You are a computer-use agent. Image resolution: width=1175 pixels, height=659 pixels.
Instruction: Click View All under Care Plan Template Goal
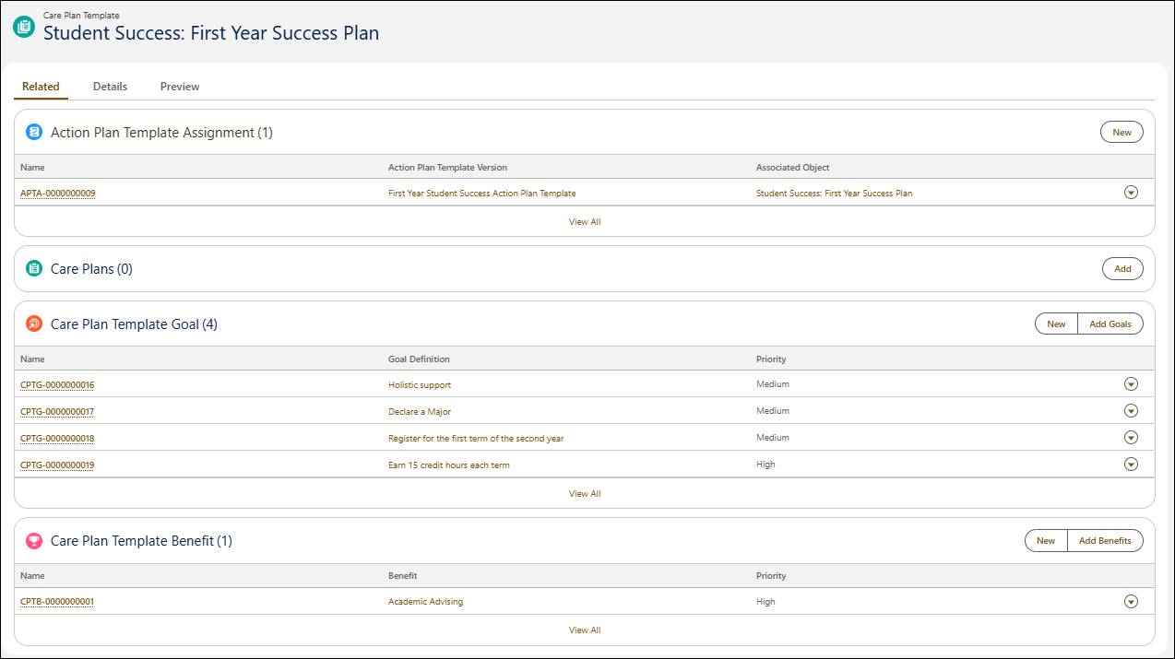(x=584, y=493)
